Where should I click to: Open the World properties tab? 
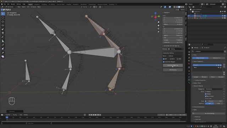pyautogui.click(x=189, y=64)
